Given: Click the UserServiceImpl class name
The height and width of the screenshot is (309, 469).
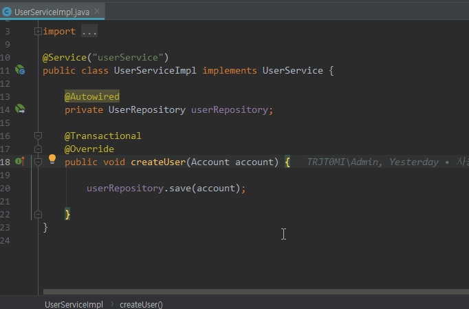Looking at the screenshot, I should pos(155,70).
